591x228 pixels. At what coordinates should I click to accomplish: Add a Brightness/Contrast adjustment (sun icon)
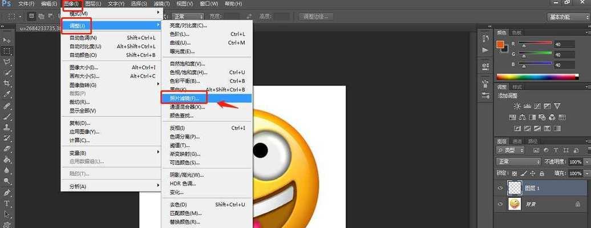[517, 106]
